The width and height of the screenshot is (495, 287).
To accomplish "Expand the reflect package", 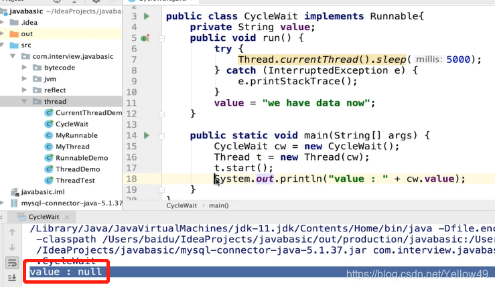I will click(x=24, y=90).
